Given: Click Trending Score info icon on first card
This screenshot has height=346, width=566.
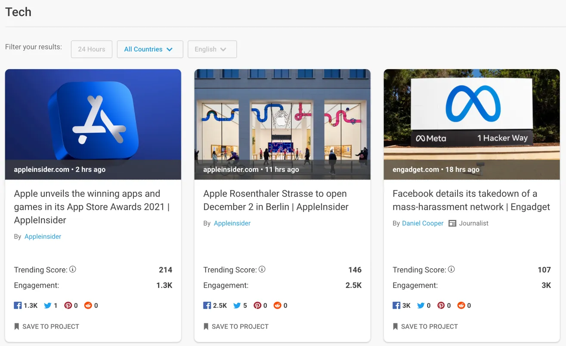Looking at the screenshot, I should tap(73, 269).
